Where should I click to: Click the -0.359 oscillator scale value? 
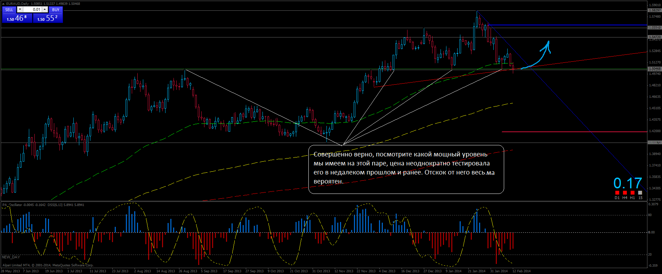point(653,266)
